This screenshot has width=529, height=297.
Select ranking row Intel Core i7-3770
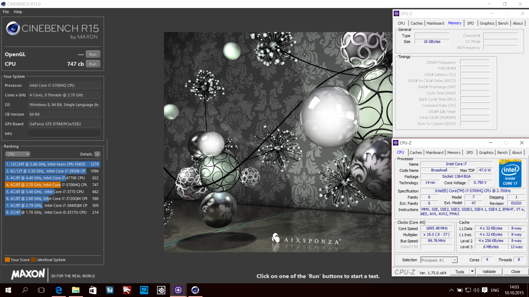pos(52,192)
